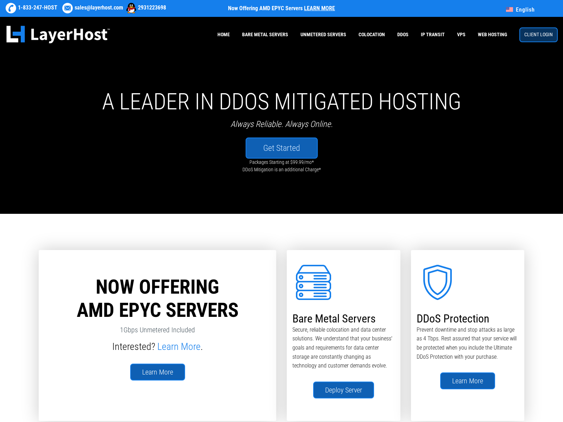
Task: Click CLIENT LOGIN
Action: 538,34
